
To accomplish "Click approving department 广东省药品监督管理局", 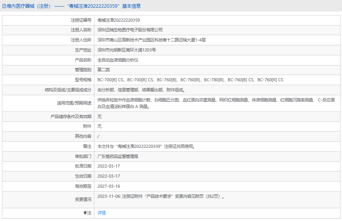I will (118, 156).
